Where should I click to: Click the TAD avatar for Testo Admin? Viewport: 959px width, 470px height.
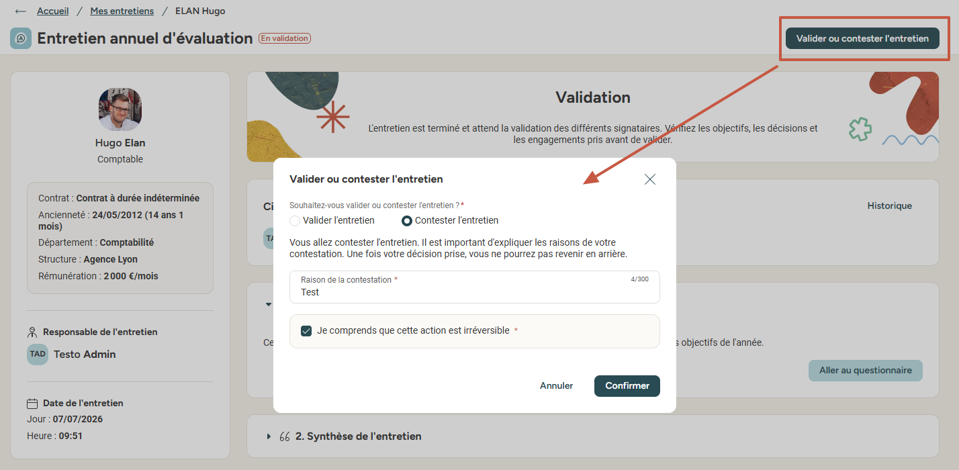(x=38, y=354)
